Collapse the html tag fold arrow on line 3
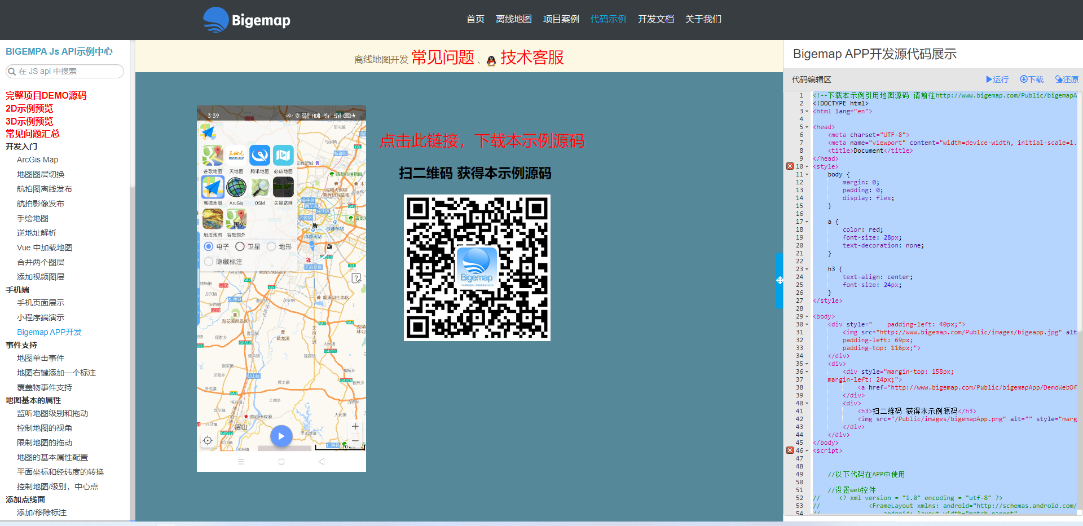Viewport: 1083px width, 526px height. (807, 112)
